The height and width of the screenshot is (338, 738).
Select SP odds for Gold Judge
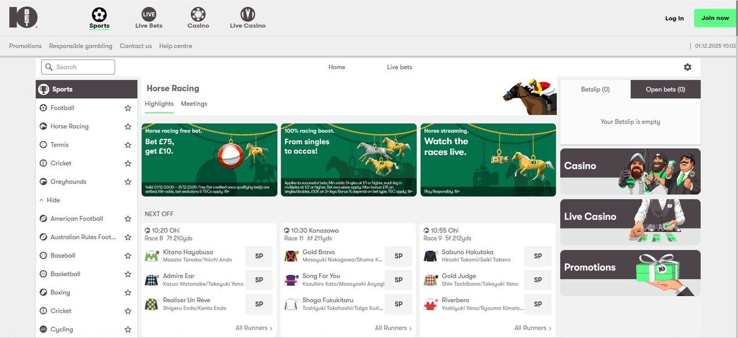[x=538, y=280]
